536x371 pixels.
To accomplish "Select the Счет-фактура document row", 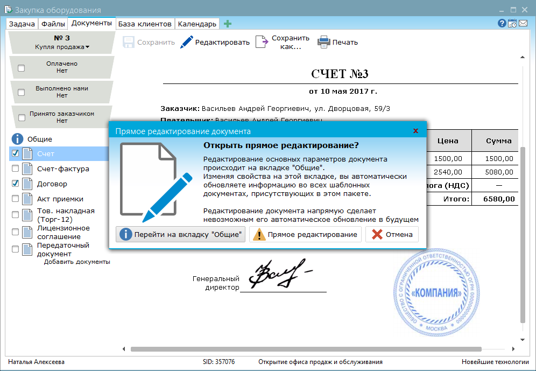I will [x=59, y=169].
